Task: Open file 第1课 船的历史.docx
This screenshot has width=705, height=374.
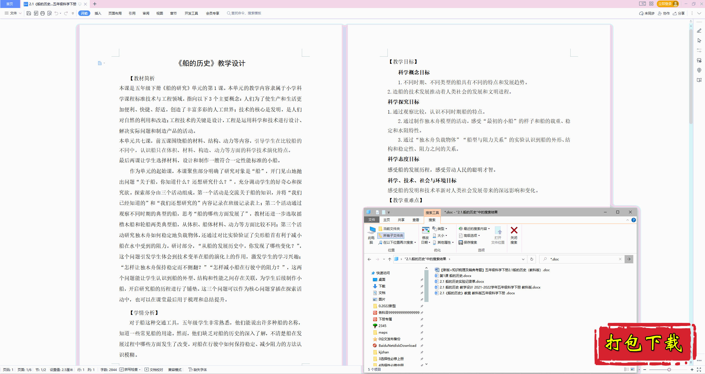Action: pyautogui.click(x=453, y=276)
